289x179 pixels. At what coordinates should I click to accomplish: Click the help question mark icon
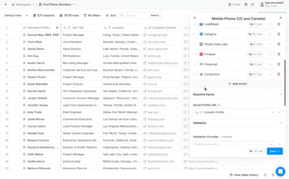click(x=246, y=4)
